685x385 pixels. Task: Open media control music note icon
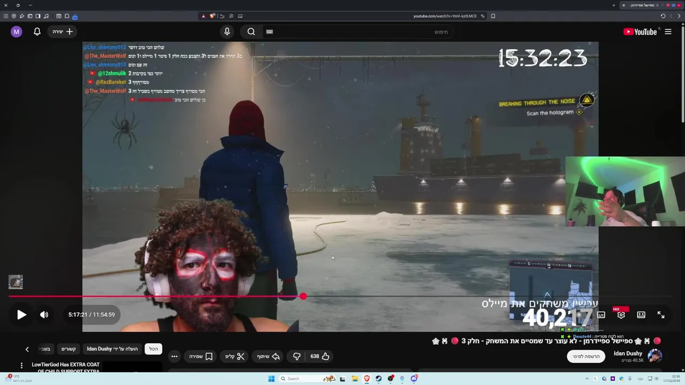pyautogui.click(x=46, y=16)
